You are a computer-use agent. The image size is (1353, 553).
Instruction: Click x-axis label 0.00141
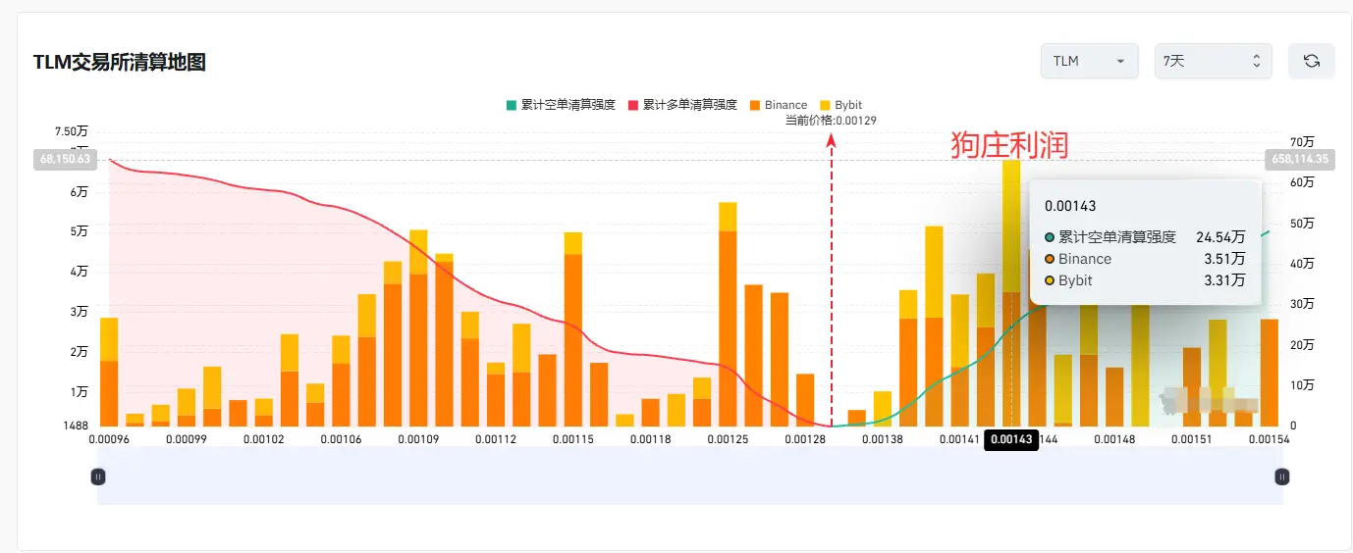point(959,439)
